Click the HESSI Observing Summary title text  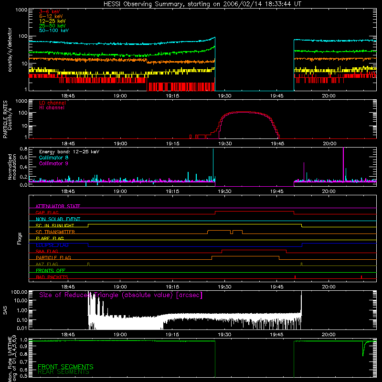click(202, 4)
